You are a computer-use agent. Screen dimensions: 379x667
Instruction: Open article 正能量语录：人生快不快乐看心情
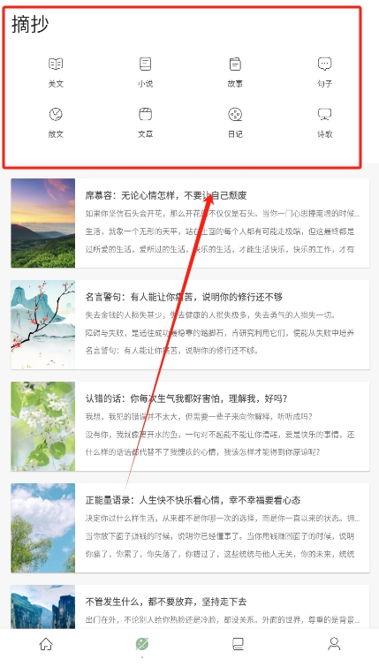pos(190,528)
